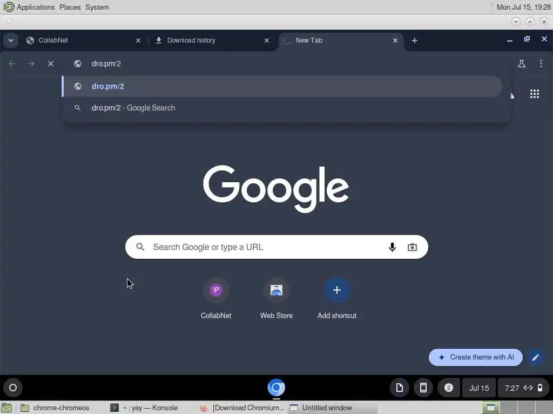Image resolution: width=553 pixels, height=414 pixels.
Task: Open the Chrome Labs flask icon
Action: (x=522, y=64)
